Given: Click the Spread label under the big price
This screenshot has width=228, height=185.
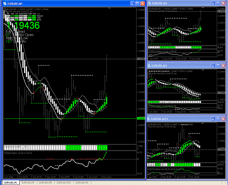Looking at the screenshot, I should (x=19, y=31).
